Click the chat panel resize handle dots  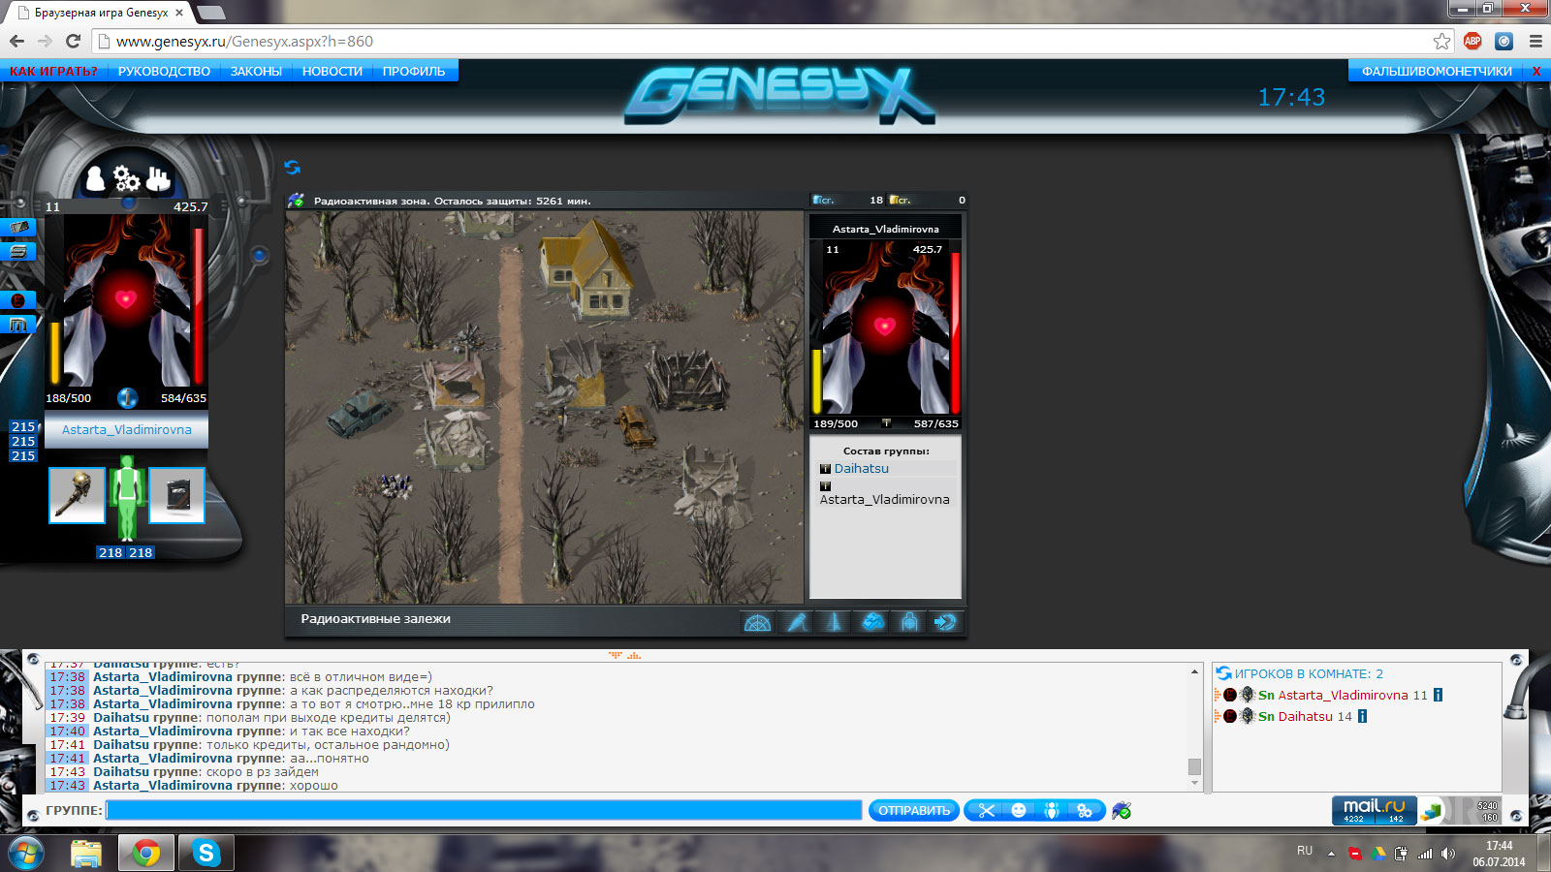coord(625,656)
